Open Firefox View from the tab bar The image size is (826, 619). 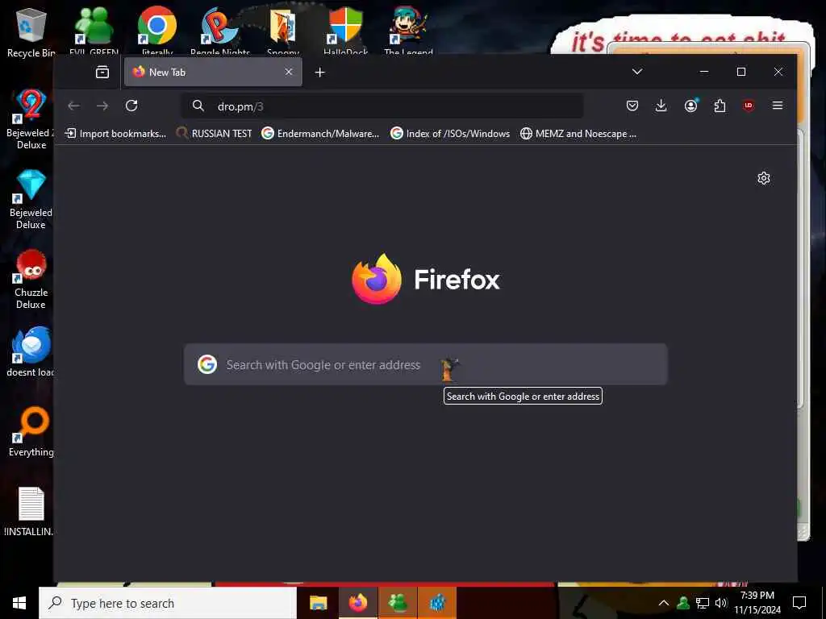click(x=102, y=72)
